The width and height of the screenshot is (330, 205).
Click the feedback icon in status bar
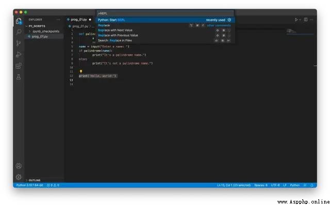(x=305, y=185)
